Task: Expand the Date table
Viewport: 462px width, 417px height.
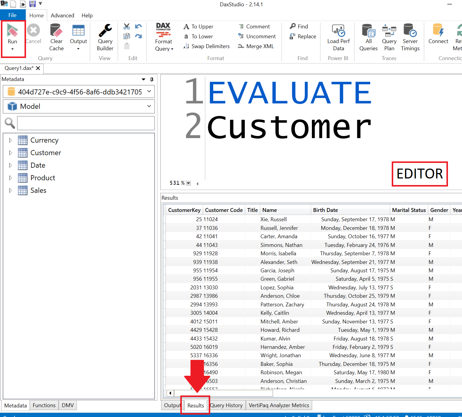Action: [x=11, y=165]
